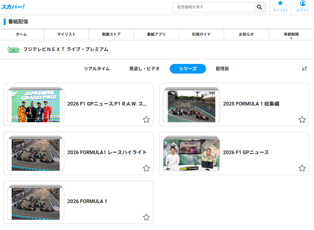Open マイリスト nav item
This screenshot has height=230, width=314.
point(66,34)
